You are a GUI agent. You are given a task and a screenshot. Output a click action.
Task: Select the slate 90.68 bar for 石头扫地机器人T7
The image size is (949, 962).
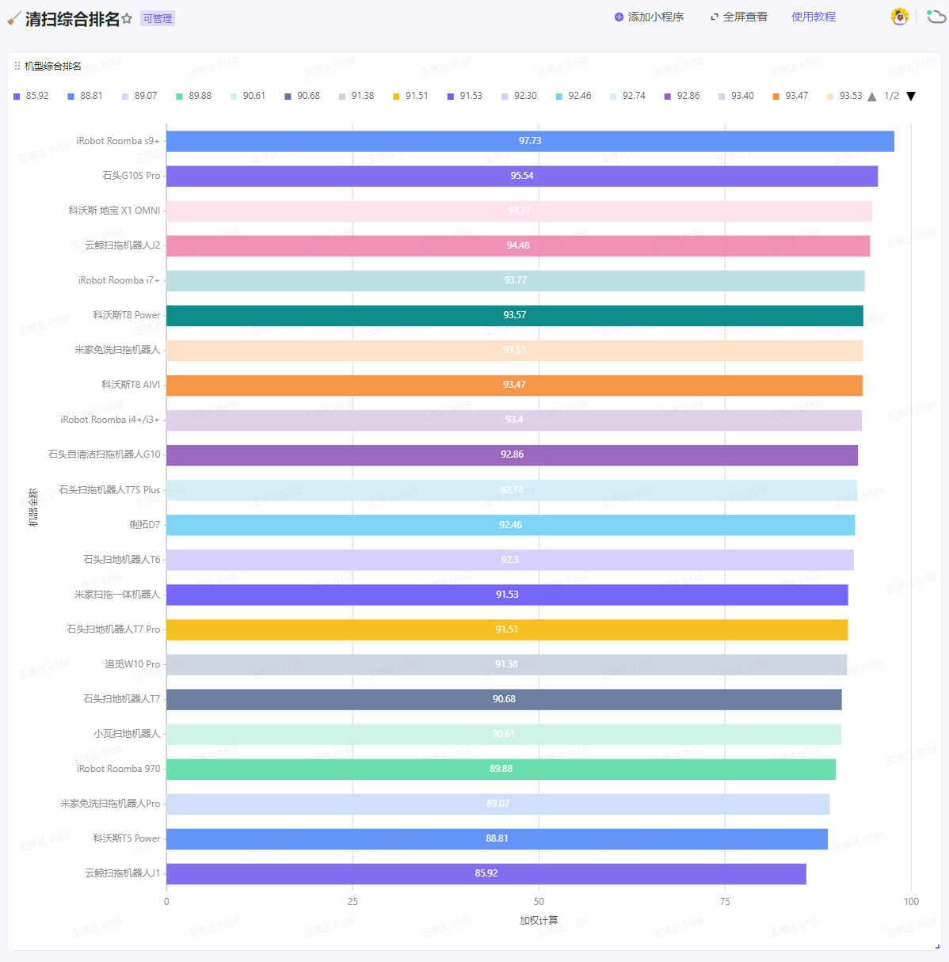(x=504, y=699)
